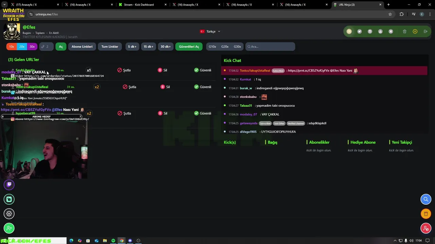Viewport: 435px width, 244px height.
Task: Click TostcuYakupUstaReal username in Kick Chat
Action: tap(255, 70)
